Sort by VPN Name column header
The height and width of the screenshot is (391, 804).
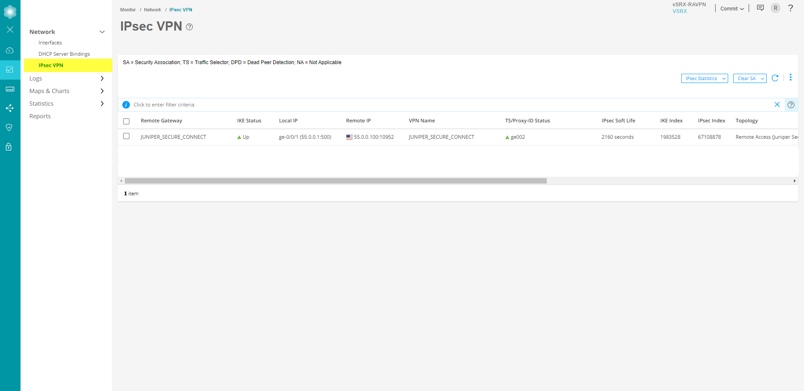pyautogui.click(x=422, y=121)
